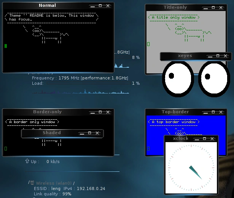Close the Border-only window

[108, 112]
